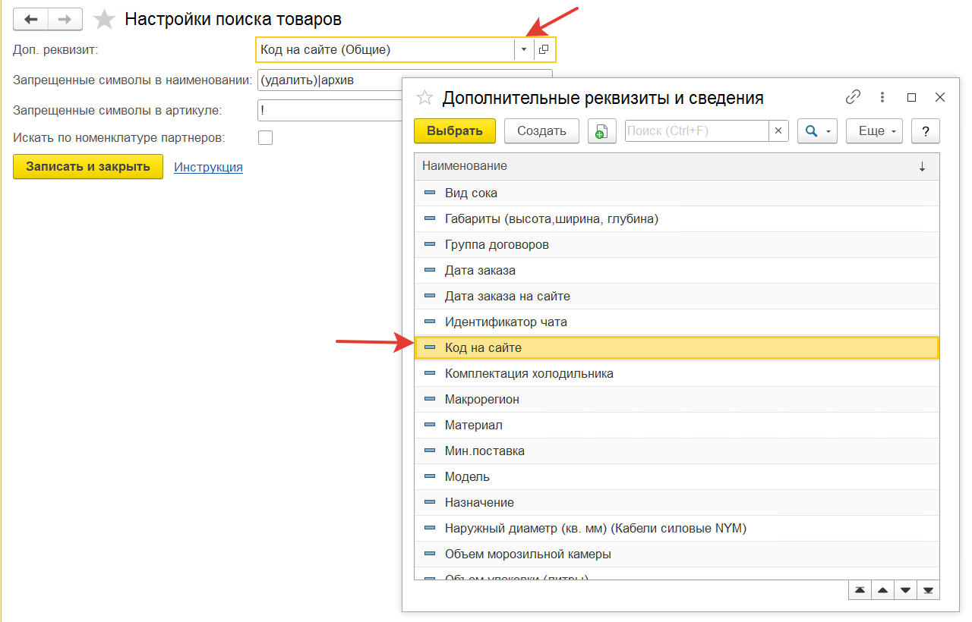972x622 pixels.
Task: Click the item icon of Группа договоров row
Action: [x=430, y=244]
